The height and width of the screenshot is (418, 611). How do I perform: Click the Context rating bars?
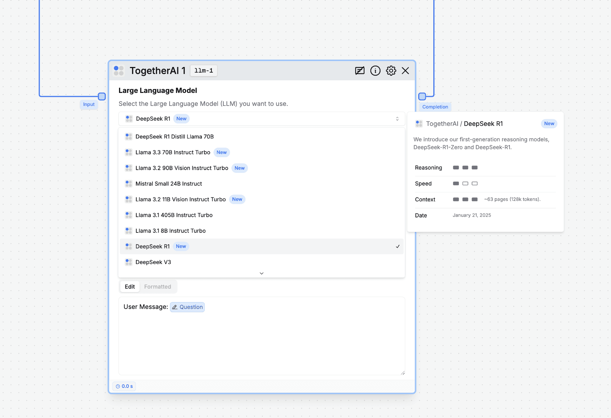465,200
